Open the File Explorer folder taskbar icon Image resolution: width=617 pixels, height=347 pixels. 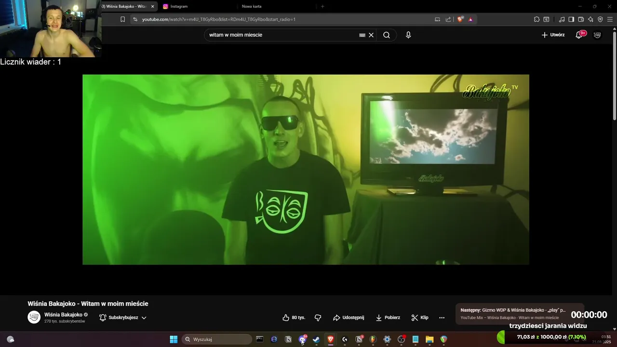click(x=429, y=339)
